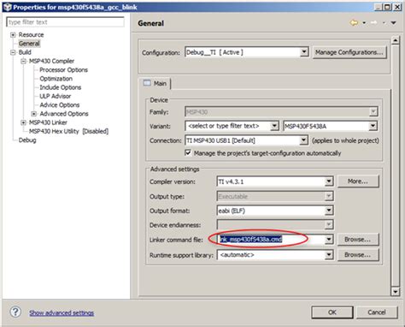Select MSP430 Linker tree item
The height and width of the screenshot is (327, 405).
click(x=48, y=122)
